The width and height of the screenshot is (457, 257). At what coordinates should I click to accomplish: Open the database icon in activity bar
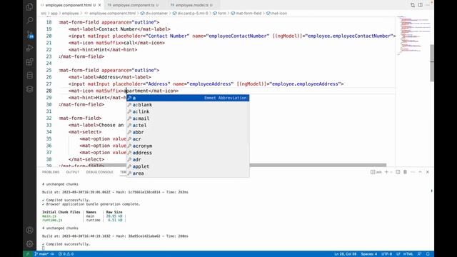(30, 76)
